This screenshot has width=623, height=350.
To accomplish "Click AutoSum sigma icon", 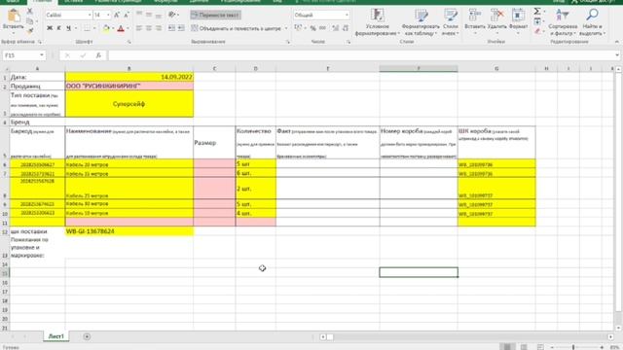I will click(x=537, y=11).
